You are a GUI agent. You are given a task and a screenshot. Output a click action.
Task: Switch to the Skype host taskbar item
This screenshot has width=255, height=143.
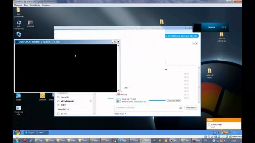124,141
